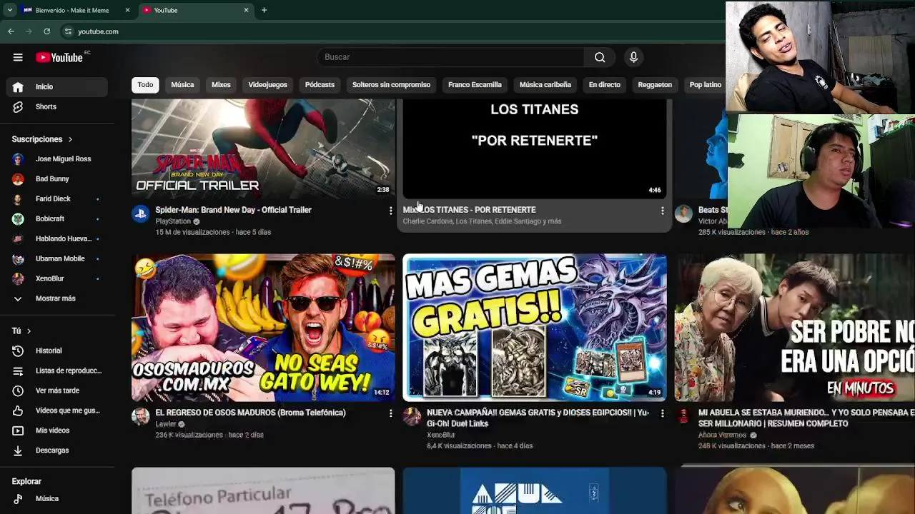Go back in browser toolbar
This screenshot has width=915, height=514.
pyautogui.click(x=11, y=31)
